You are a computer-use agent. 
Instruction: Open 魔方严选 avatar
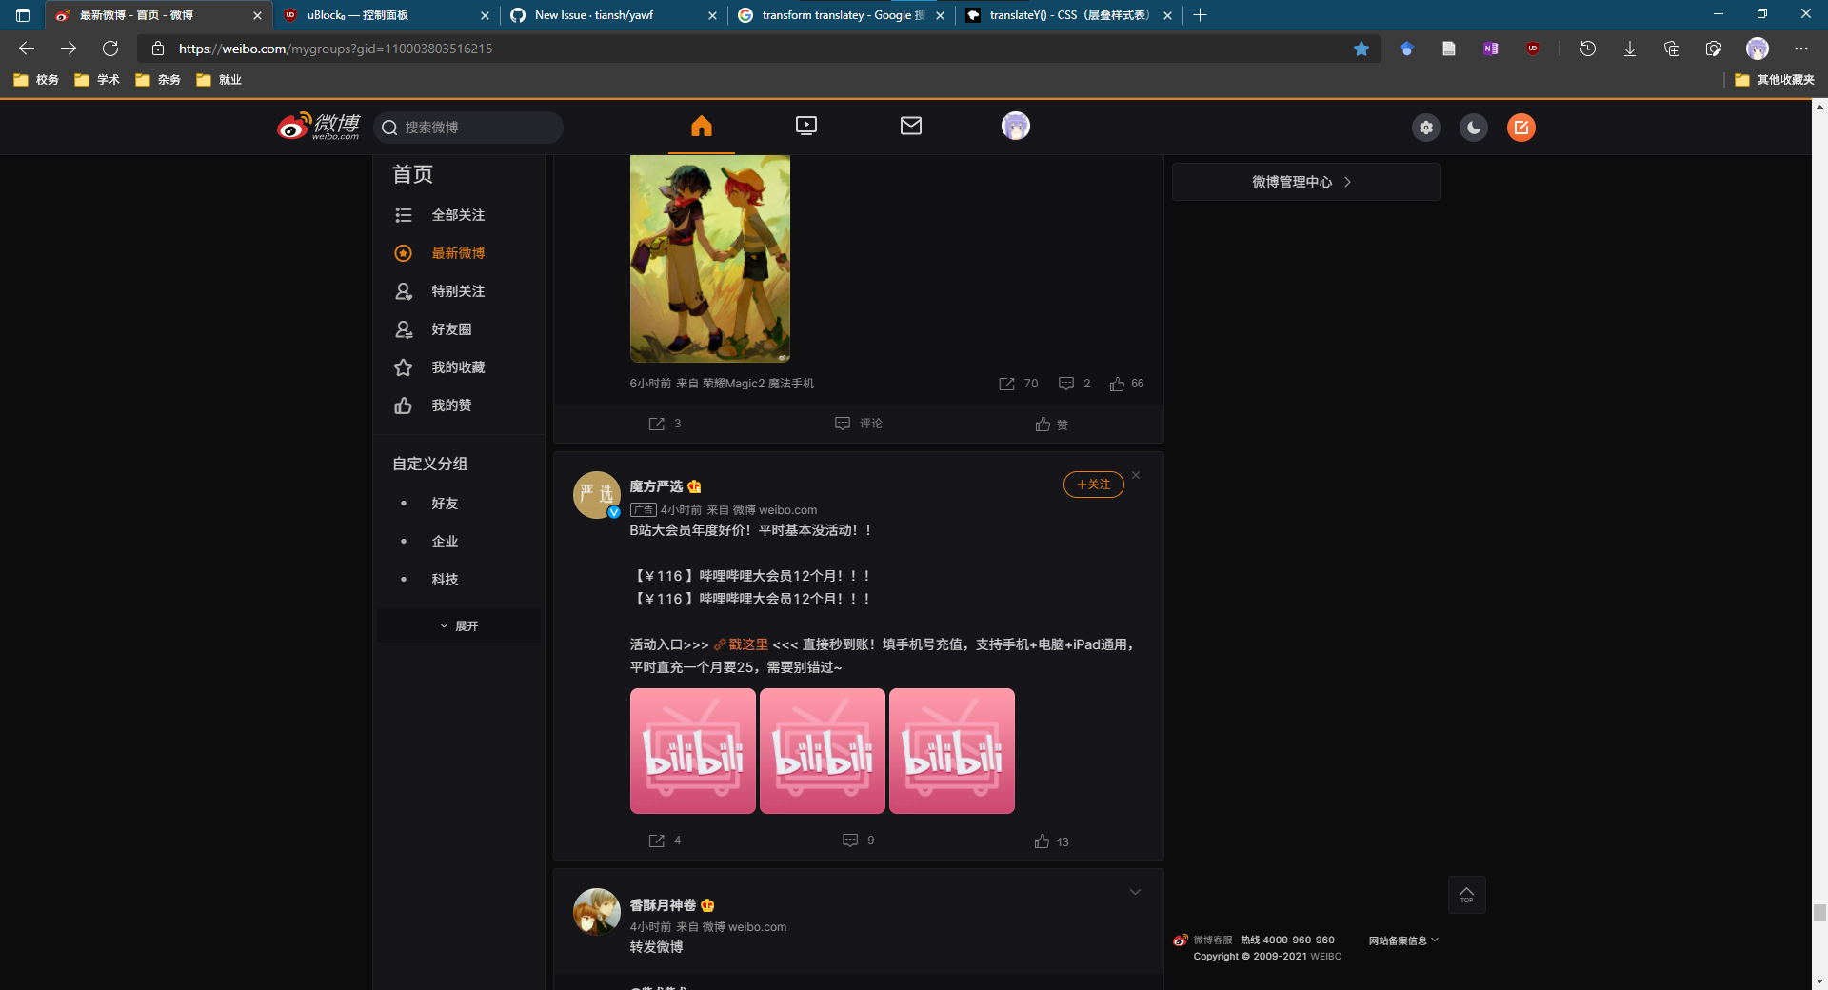tap(597, 495)
